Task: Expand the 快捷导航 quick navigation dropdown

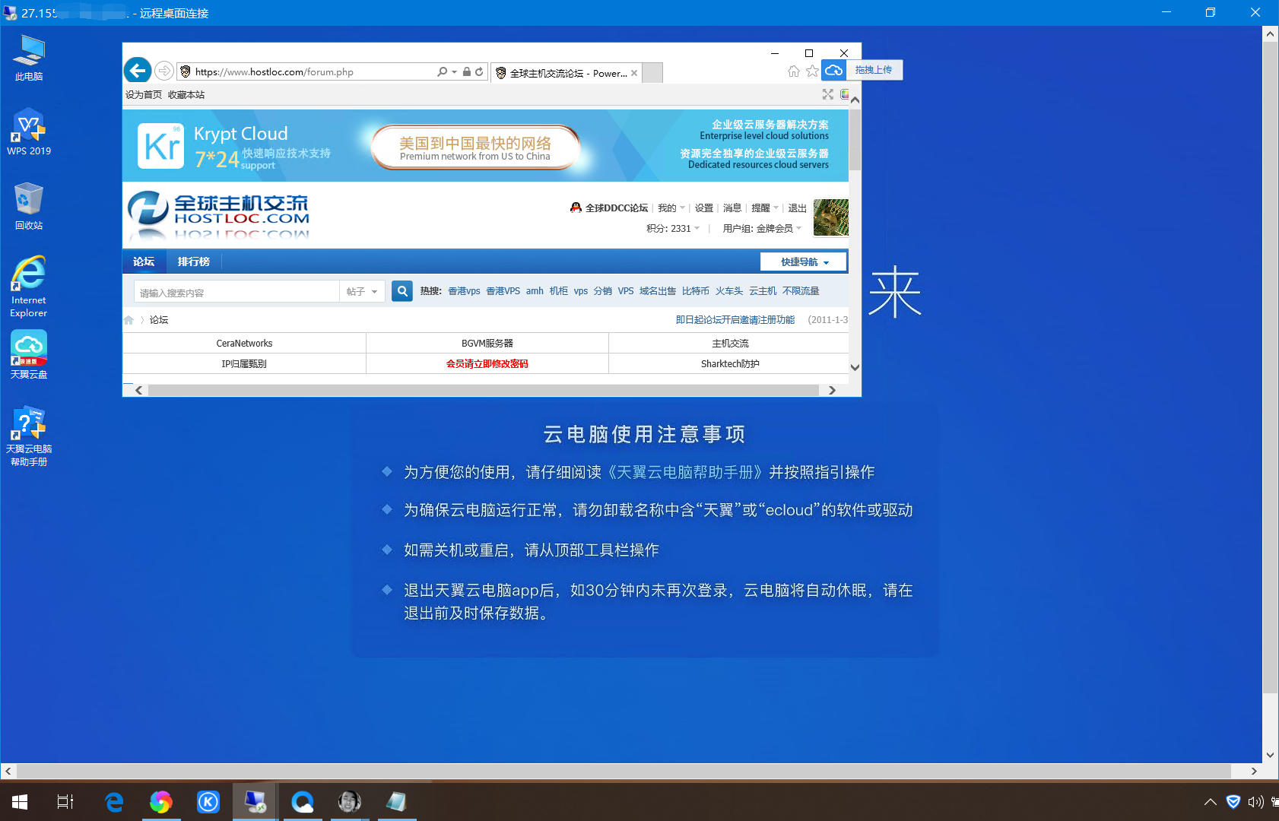Action: (802, 261)
